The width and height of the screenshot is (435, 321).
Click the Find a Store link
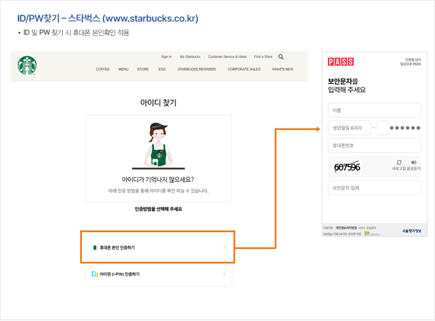pos(263,57)
